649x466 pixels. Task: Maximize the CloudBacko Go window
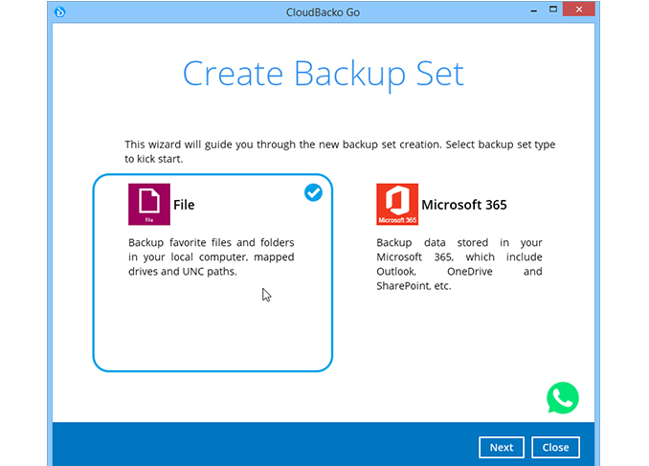pos(553,10)
